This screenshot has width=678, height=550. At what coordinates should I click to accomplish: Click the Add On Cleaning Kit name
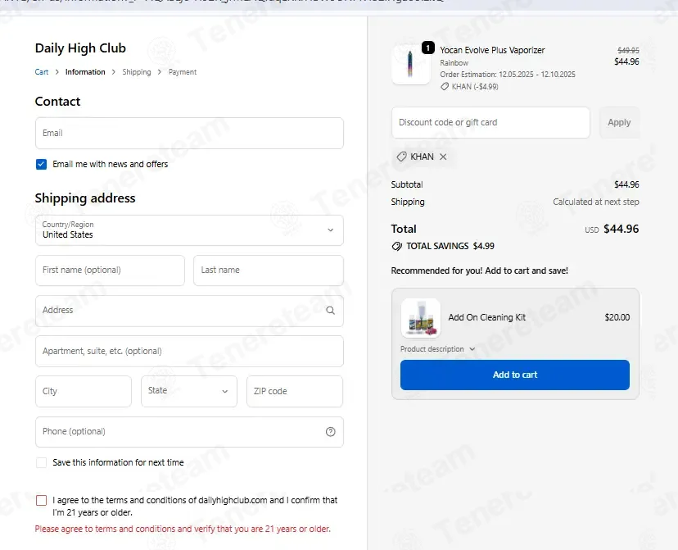click(x=487, y=317)
